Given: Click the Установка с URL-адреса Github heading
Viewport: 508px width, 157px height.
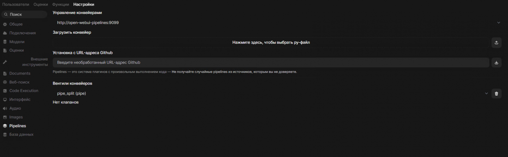Looking at the screenshot, I should tap(83, 53).
